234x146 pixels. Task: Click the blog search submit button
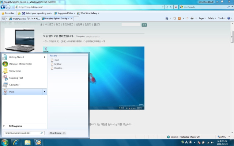tap(144, 25)
